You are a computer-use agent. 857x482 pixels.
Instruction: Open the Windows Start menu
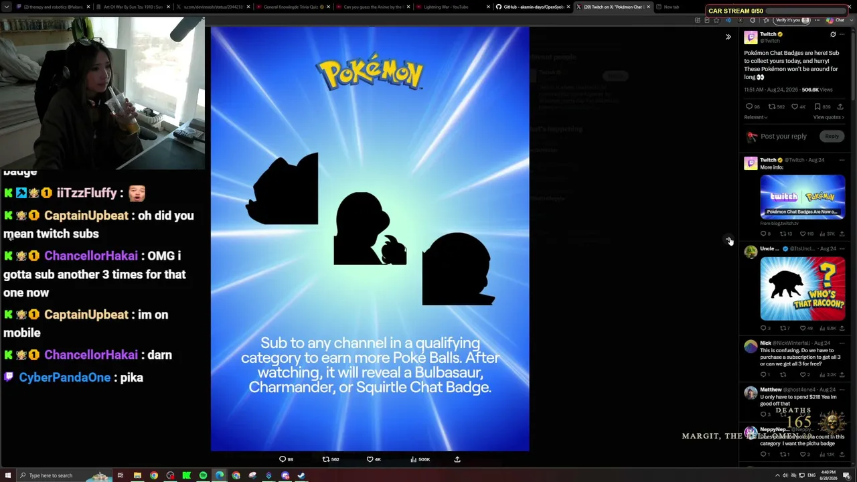coord(8,475)
